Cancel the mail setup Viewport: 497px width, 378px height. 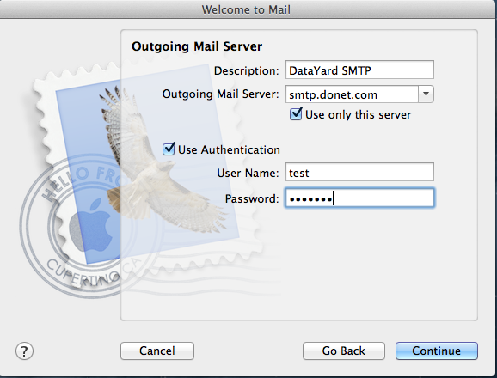coord(157,351)
